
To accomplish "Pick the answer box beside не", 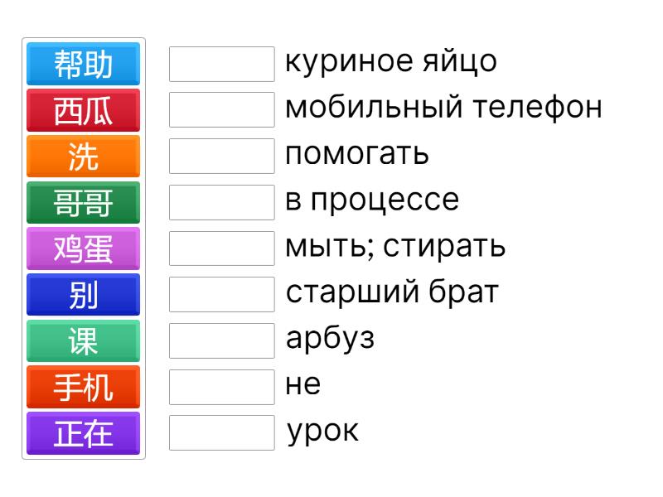I will [x=221, y=387].
